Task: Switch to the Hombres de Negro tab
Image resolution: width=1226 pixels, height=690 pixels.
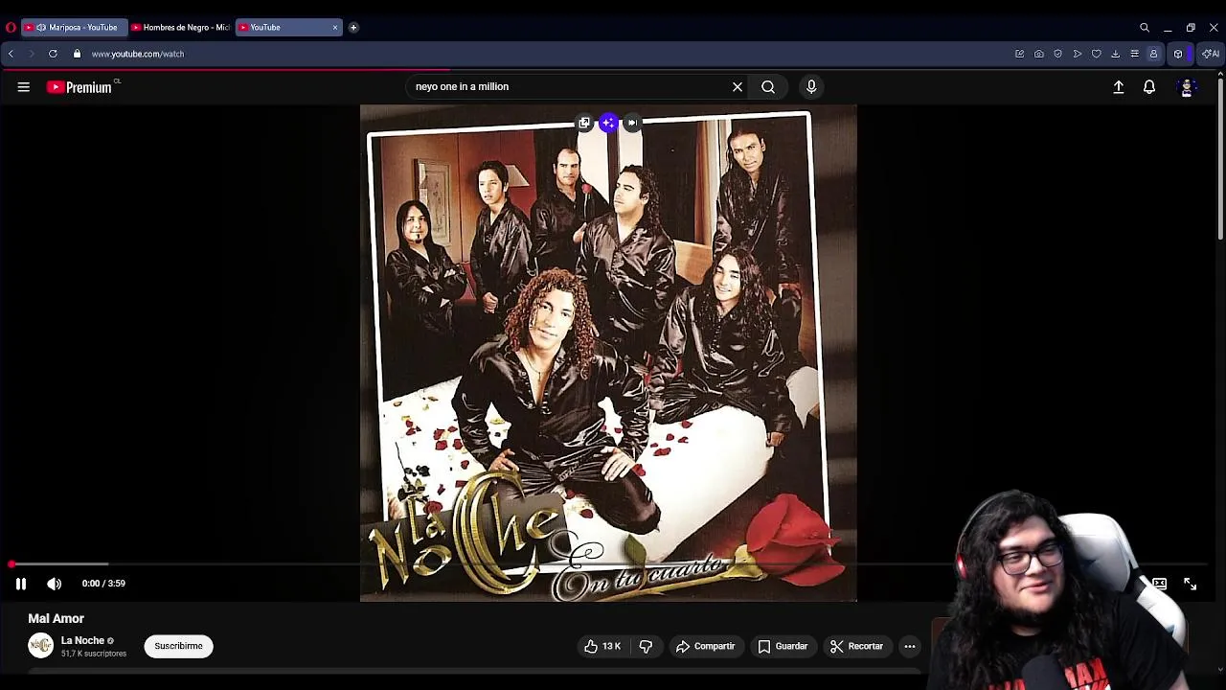Action: 181,28
